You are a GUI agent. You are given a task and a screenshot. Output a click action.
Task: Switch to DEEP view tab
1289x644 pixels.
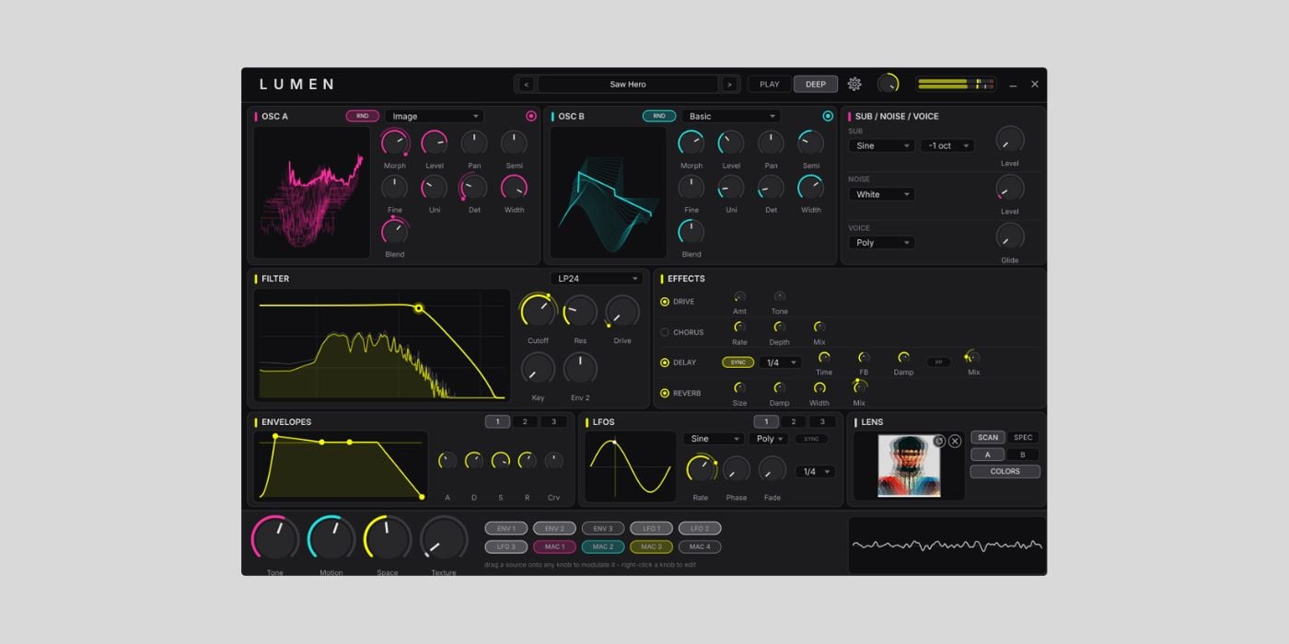coord(816,84)
